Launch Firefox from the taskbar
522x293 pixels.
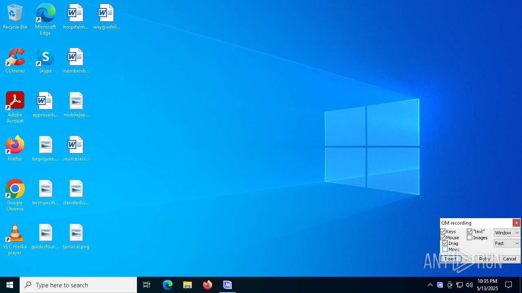click(x=208, y=285)
